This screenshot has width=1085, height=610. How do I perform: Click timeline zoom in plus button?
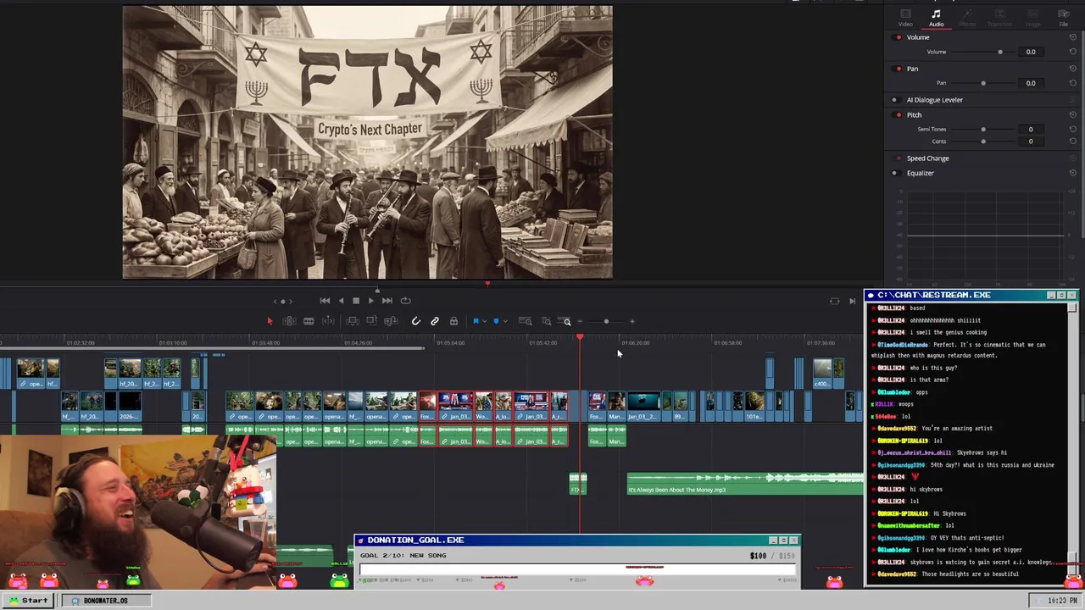click(632, 321)
